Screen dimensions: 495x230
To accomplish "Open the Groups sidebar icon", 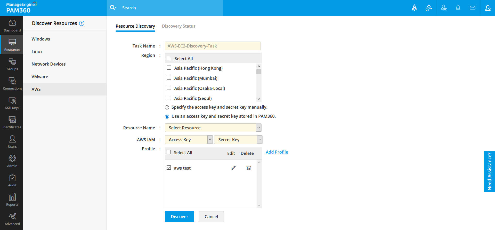I will point(12,62).
